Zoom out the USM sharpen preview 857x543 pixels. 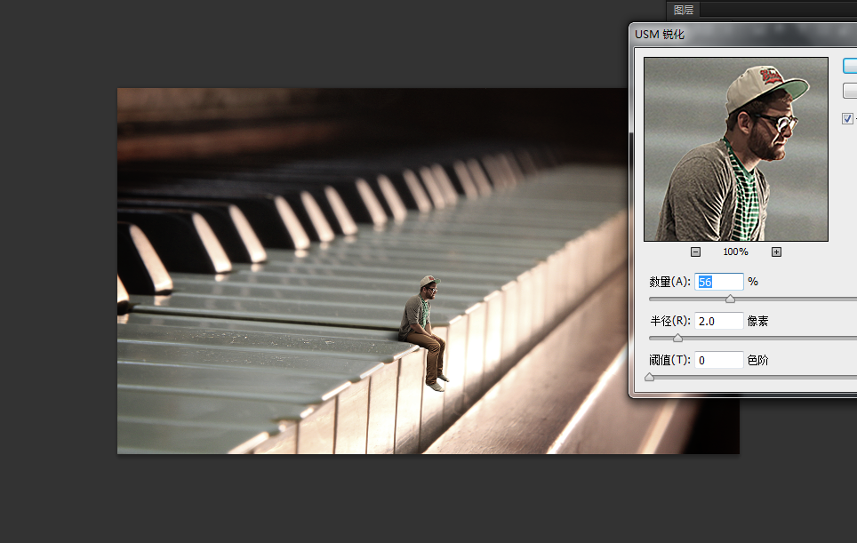695,252
